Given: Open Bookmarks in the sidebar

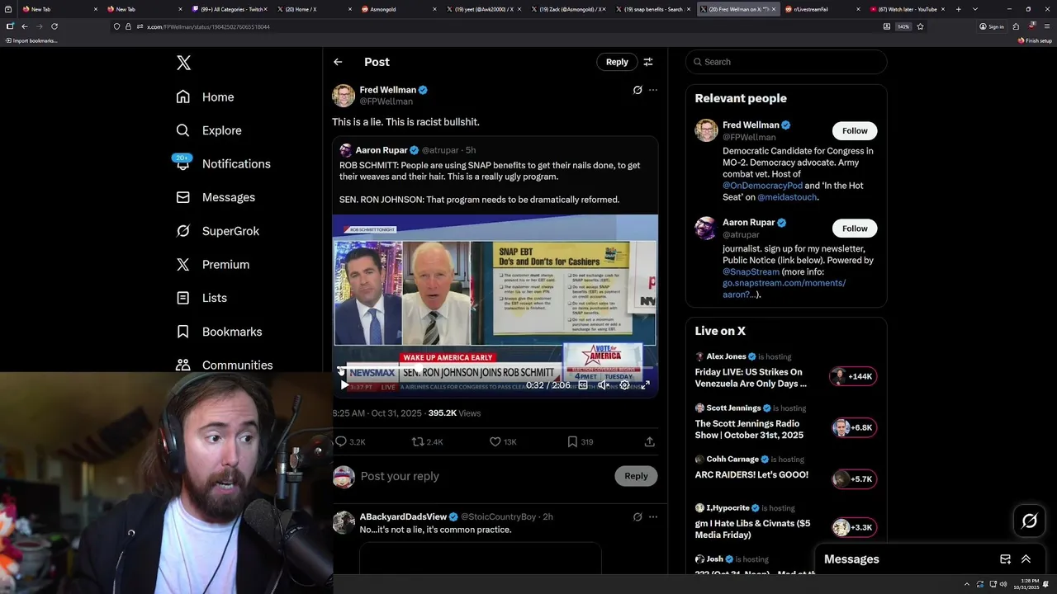Looking at the screenshot, I should pyautogui.click(x=219, y=332).
